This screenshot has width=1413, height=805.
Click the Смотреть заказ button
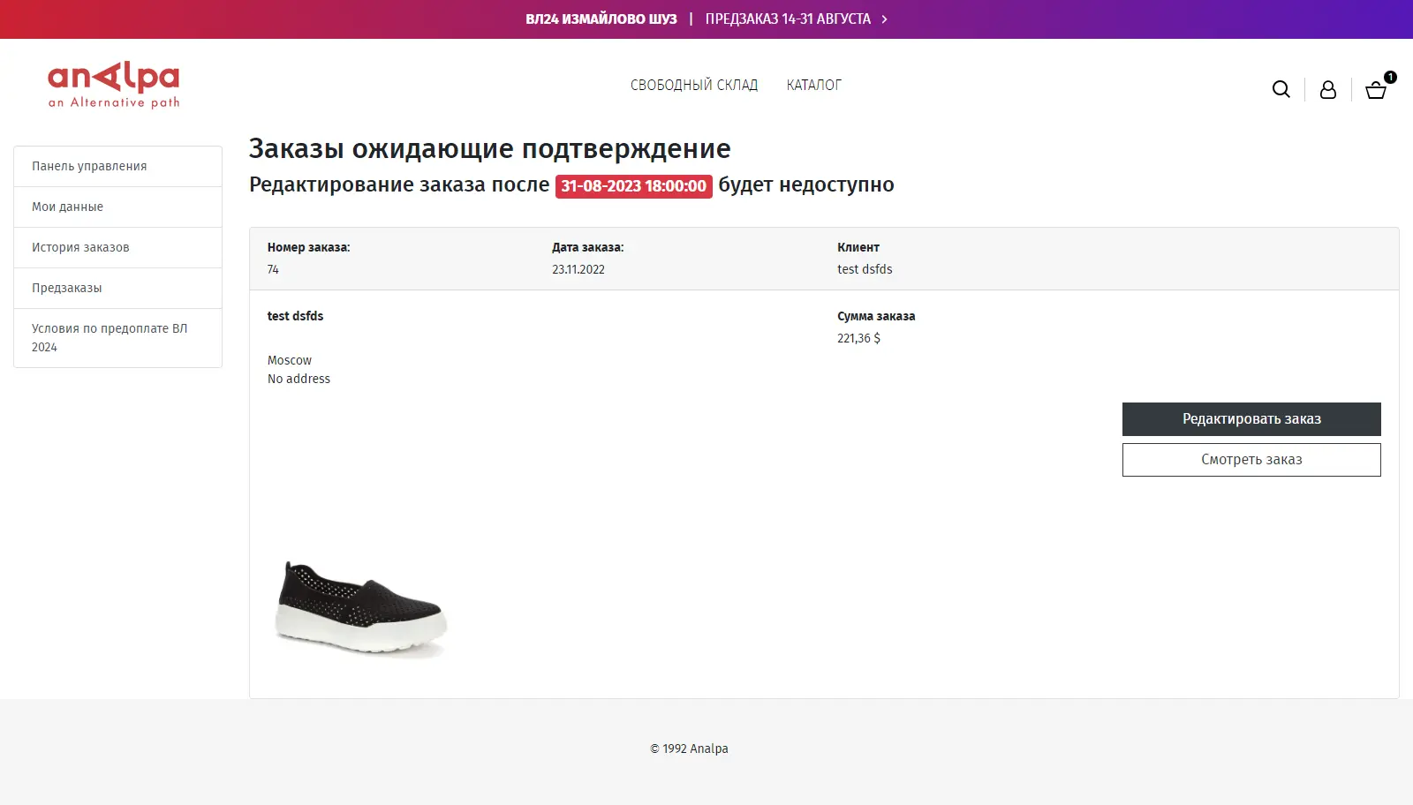click(1251, 460)
